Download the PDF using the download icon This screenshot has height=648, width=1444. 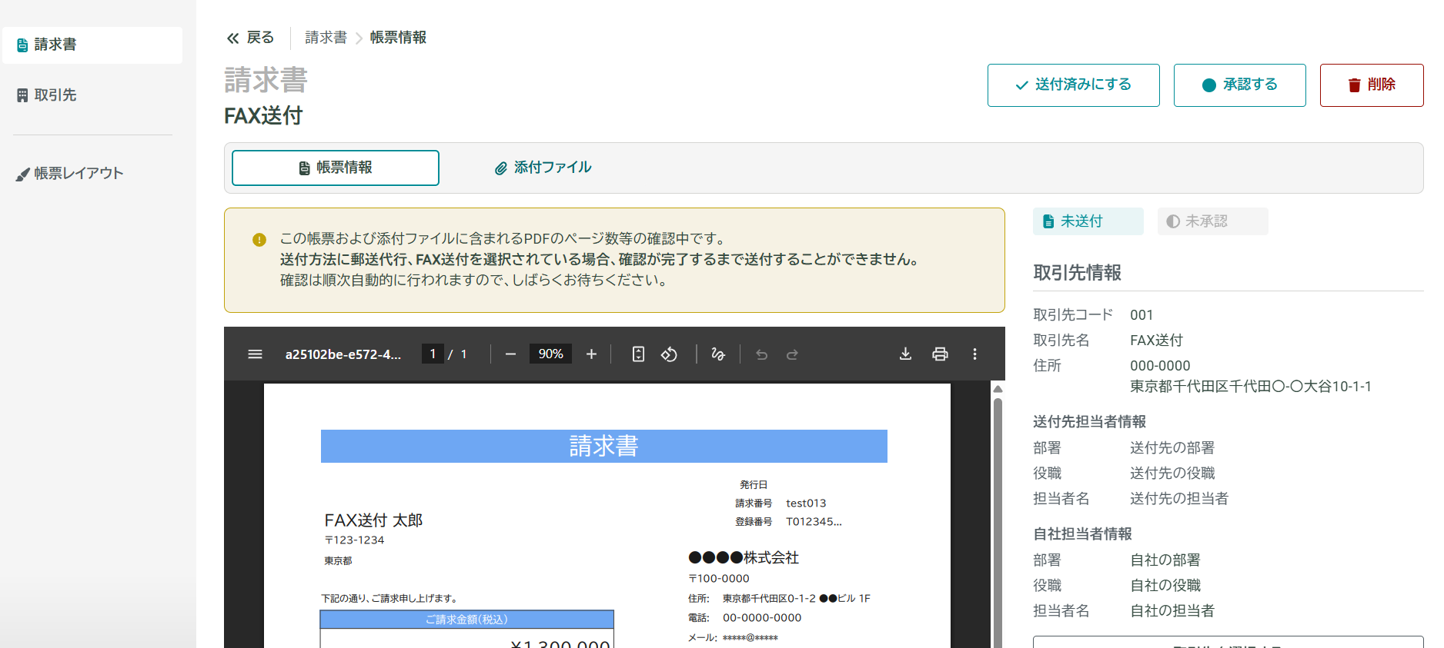[905, 354]
